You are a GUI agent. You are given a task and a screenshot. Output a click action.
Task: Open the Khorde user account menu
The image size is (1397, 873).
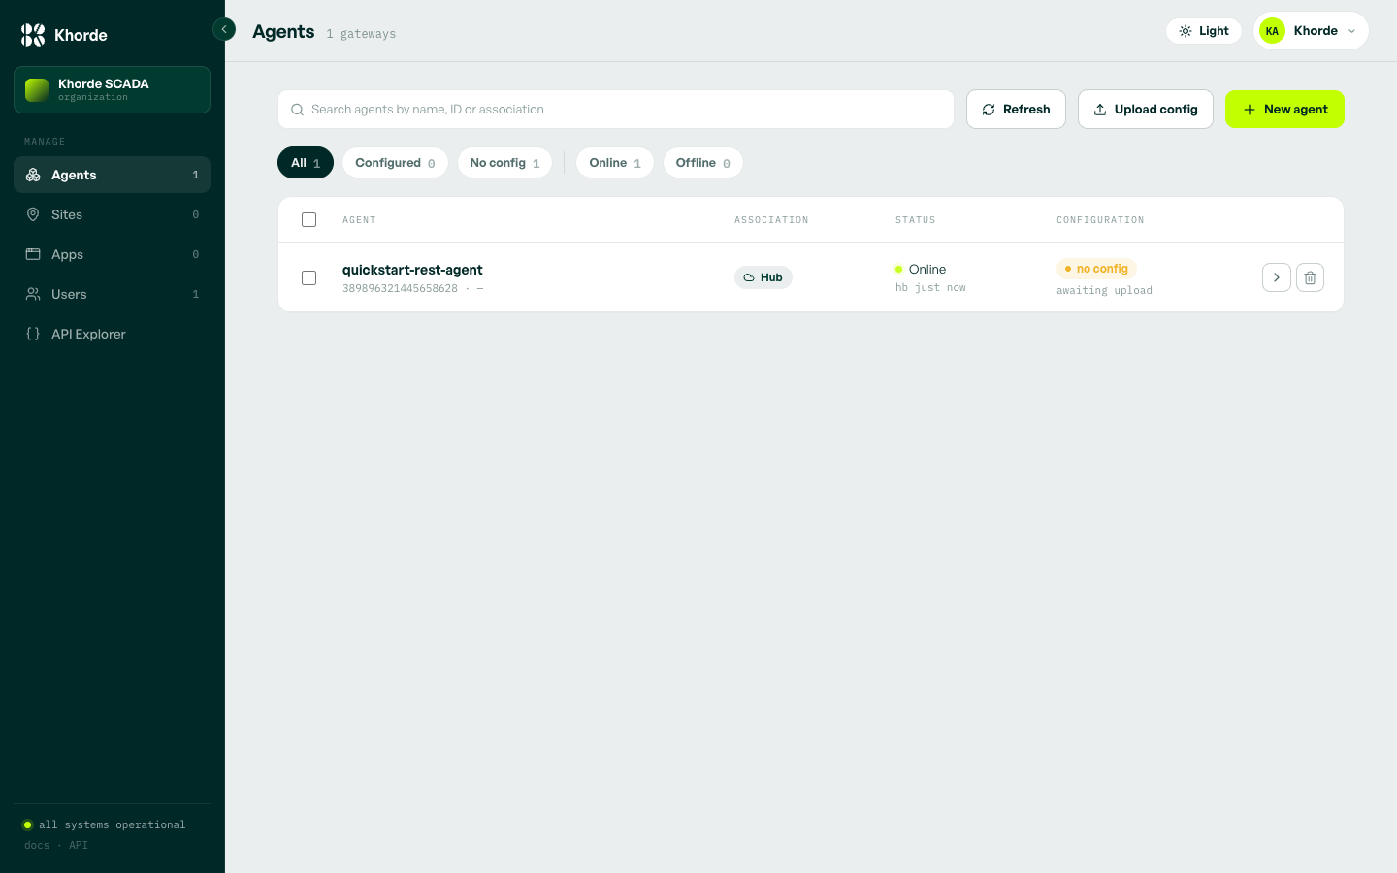pyautogui.click(x=1311, y=31)
